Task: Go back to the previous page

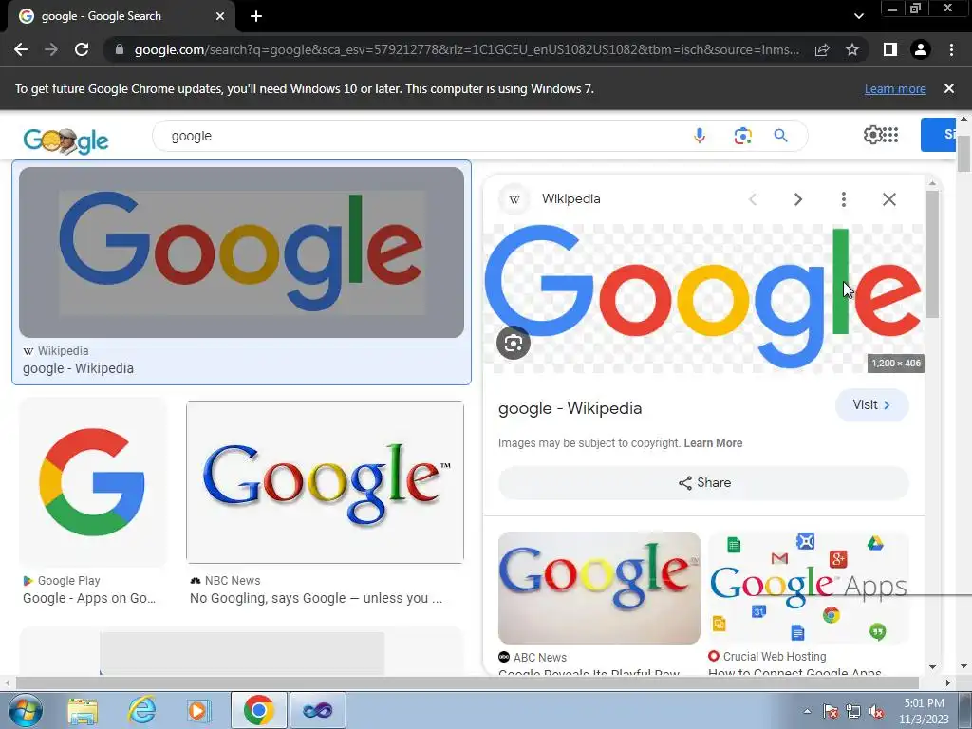Action: point(21,49)
